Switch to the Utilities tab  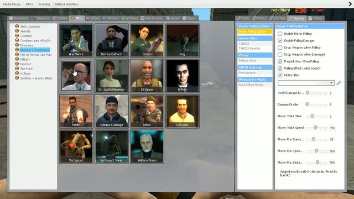coord(315,18)
